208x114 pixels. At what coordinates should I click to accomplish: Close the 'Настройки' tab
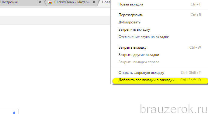coord(40,2)
